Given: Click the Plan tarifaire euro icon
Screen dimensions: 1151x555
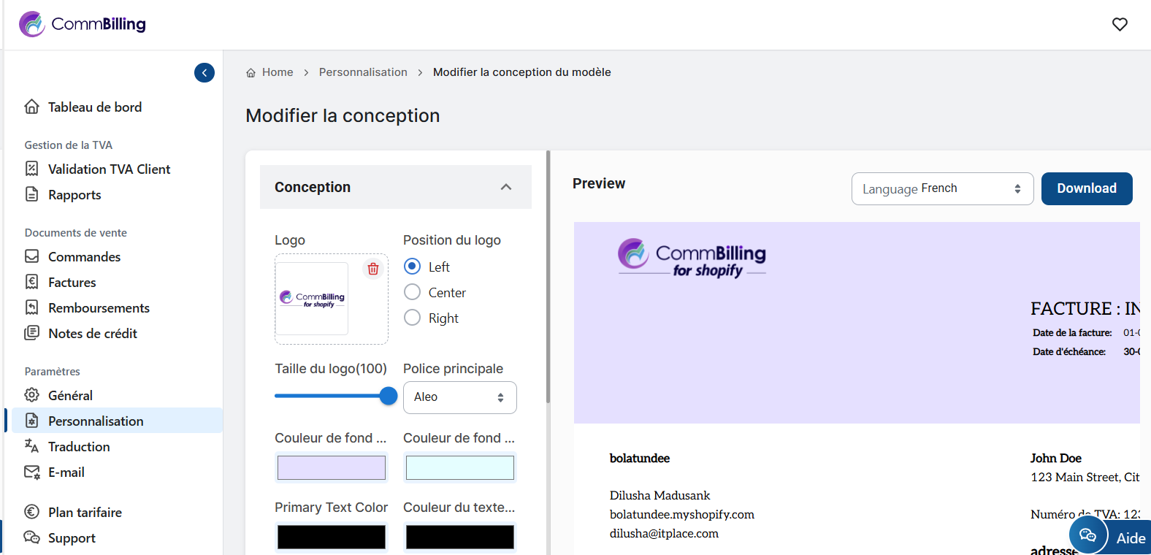Looking at the screenshot, I should (31, 512).
